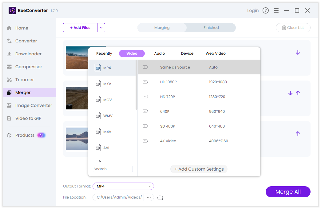The height and width of the screenshot is (209, 321).
Task: Switch to the Merging toggle
Action: tap(162, 28)
